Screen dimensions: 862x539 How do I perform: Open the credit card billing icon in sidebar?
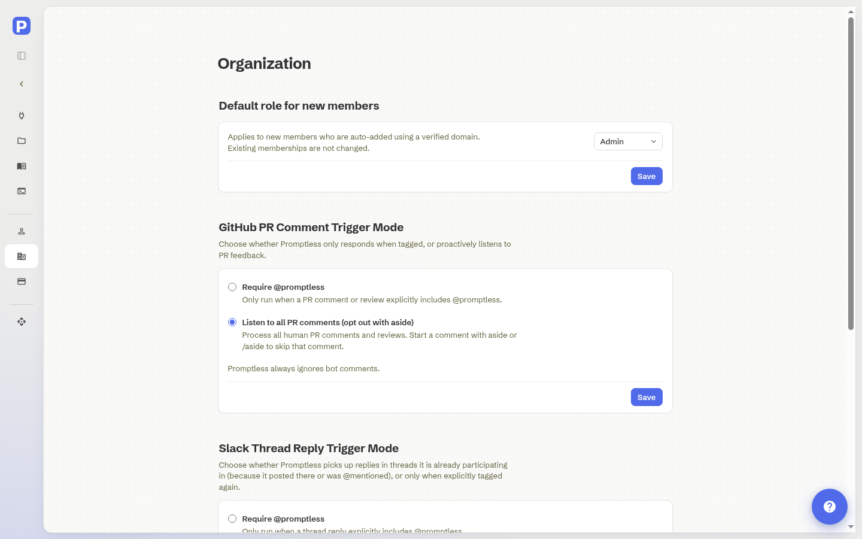coord(22,281)
